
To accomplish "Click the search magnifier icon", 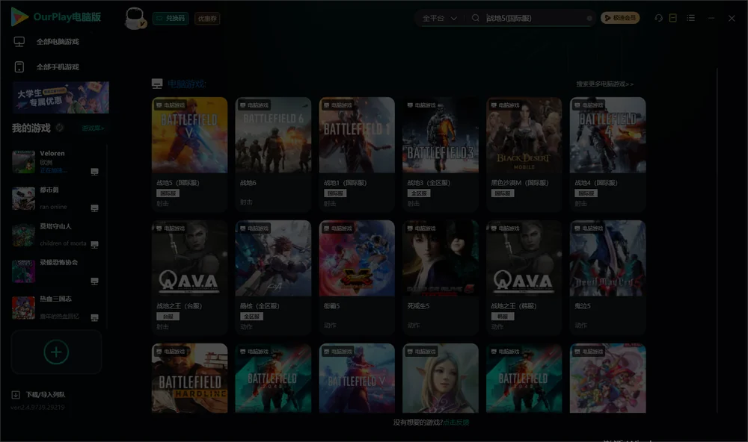I will 475,18.
